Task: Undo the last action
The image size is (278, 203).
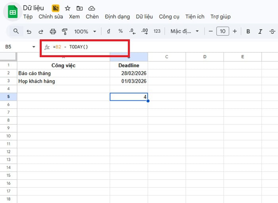Action: tap(29, 31)
